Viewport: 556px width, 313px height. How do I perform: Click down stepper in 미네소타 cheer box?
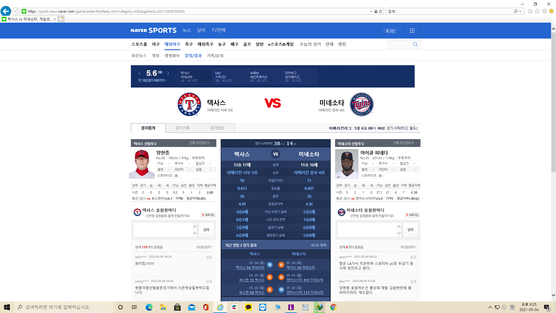pyautogui.click(x=399, y=233)
